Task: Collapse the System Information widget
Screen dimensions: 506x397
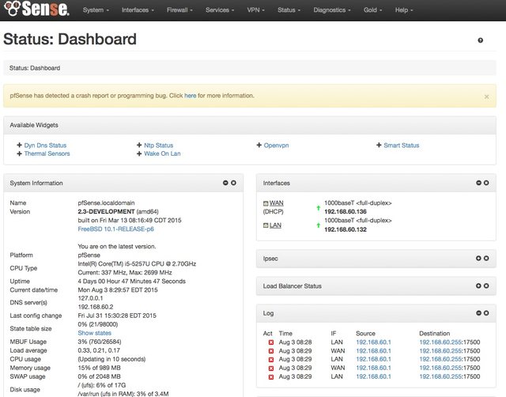Action: click(x=225, y=183)
